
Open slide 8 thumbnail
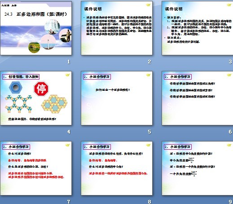(117, 169)
